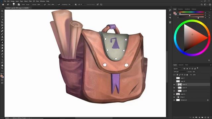The image size is (212, 119).
Task: Click the Edit Toolbar three-dots icon
Action: coord(2,71)
